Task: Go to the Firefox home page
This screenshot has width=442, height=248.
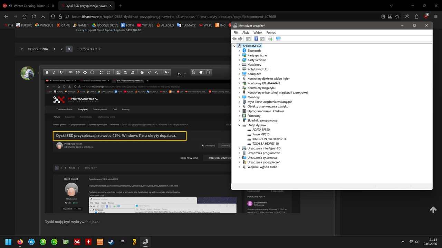Action: pyautogui.click(x=25, y=17)
